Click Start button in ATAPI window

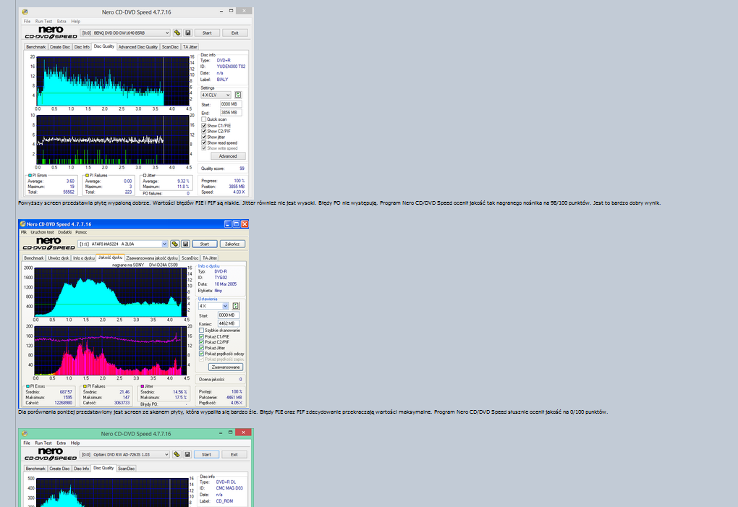click(205, 244)
